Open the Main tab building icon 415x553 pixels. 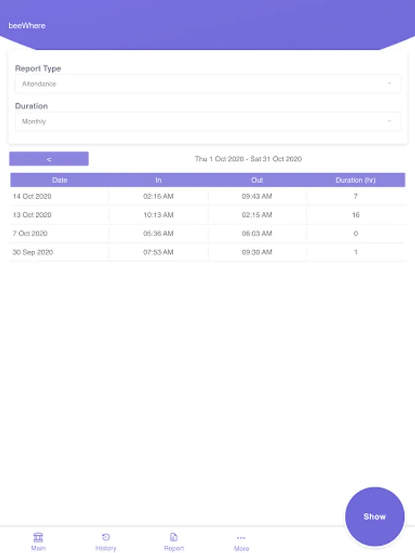coord(38,537)
